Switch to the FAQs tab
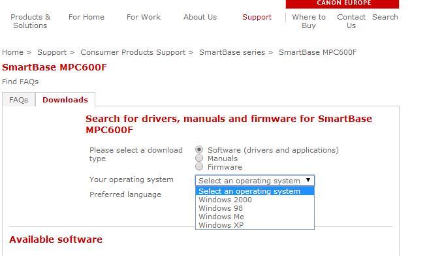 18,100
